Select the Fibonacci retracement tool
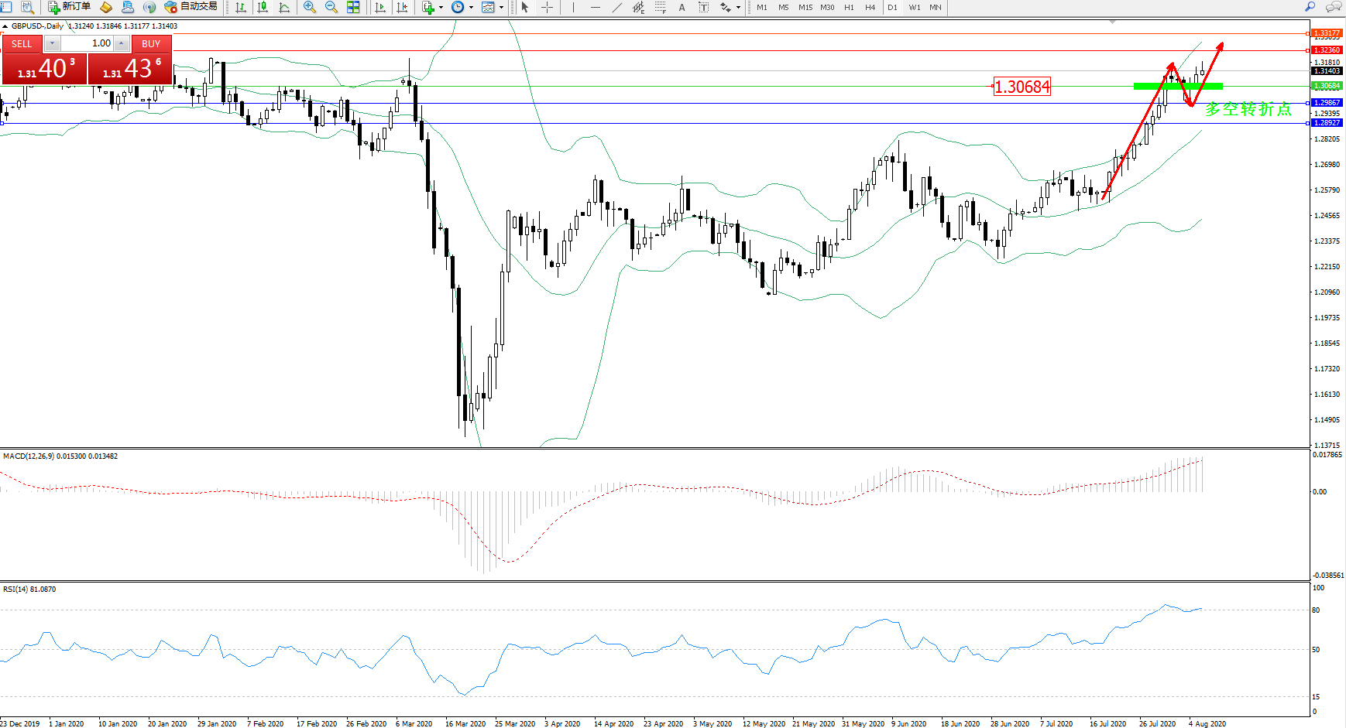The height and width of the screenshot is (728, 1346). (x=660, y=7)
